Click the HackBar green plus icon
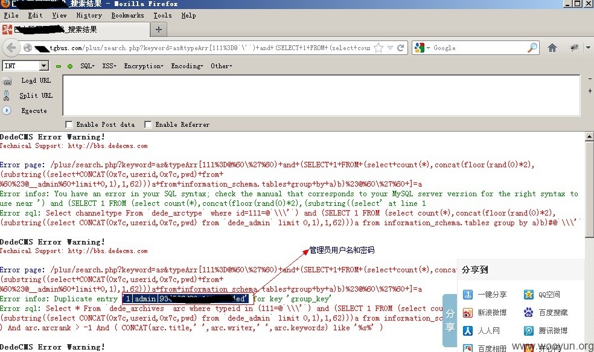Image resolution: width=594 pixels, height=352 pixels. pyautogui.click(x=70, y=66)
